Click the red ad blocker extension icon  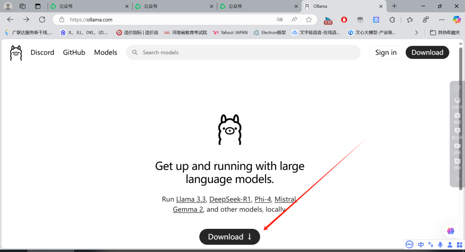tap(344, 19)
